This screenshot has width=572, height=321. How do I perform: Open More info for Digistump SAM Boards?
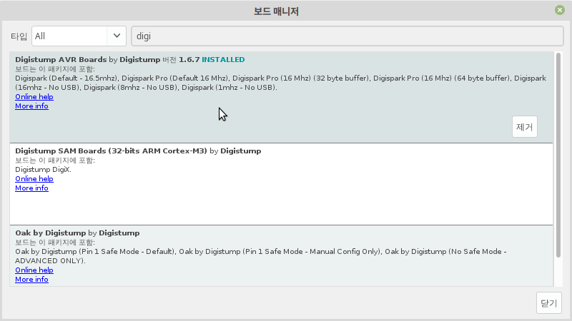pos(31,188)
